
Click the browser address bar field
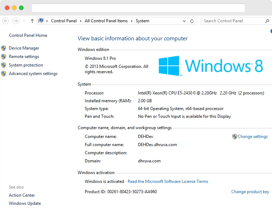pyautogui.click(x=138, y=8)
